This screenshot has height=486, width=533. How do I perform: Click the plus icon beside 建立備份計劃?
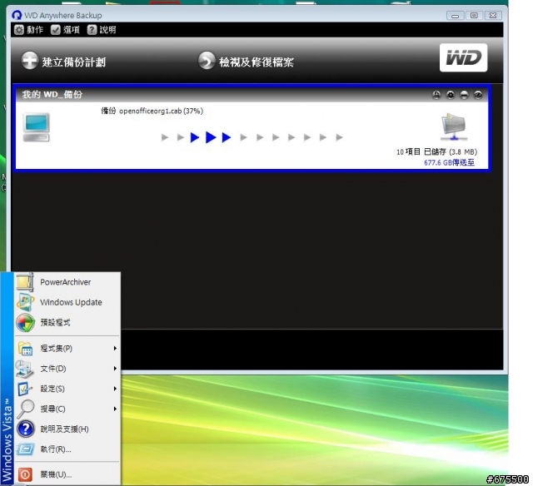tap(30, 61)
